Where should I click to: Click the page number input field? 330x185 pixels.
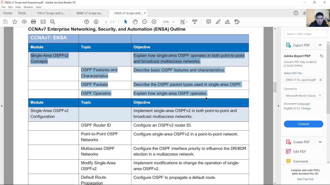106,22
